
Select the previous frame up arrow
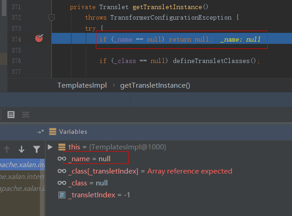click(7, 149)
